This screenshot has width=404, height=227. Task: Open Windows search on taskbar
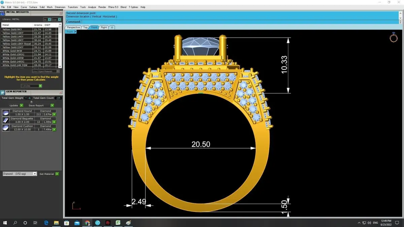pos(15,223)
